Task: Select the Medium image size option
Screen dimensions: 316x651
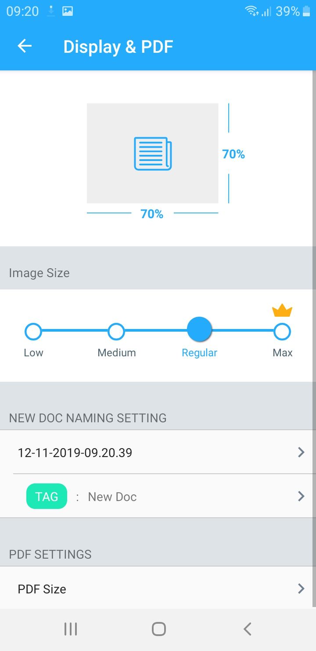Action: click(x=116, y=332)
